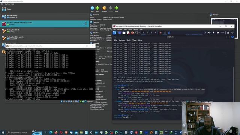Switch to Kali workspace 3

click(x=151, y=33)
